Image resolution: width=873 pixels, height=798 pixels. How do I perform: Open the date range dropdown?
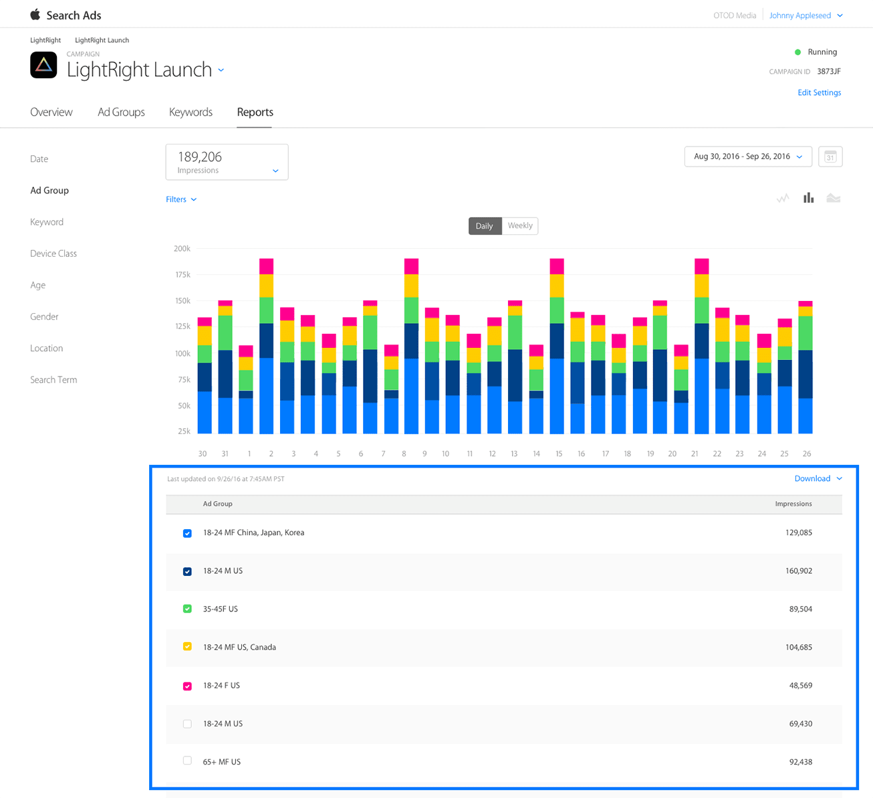click(747, 157)
